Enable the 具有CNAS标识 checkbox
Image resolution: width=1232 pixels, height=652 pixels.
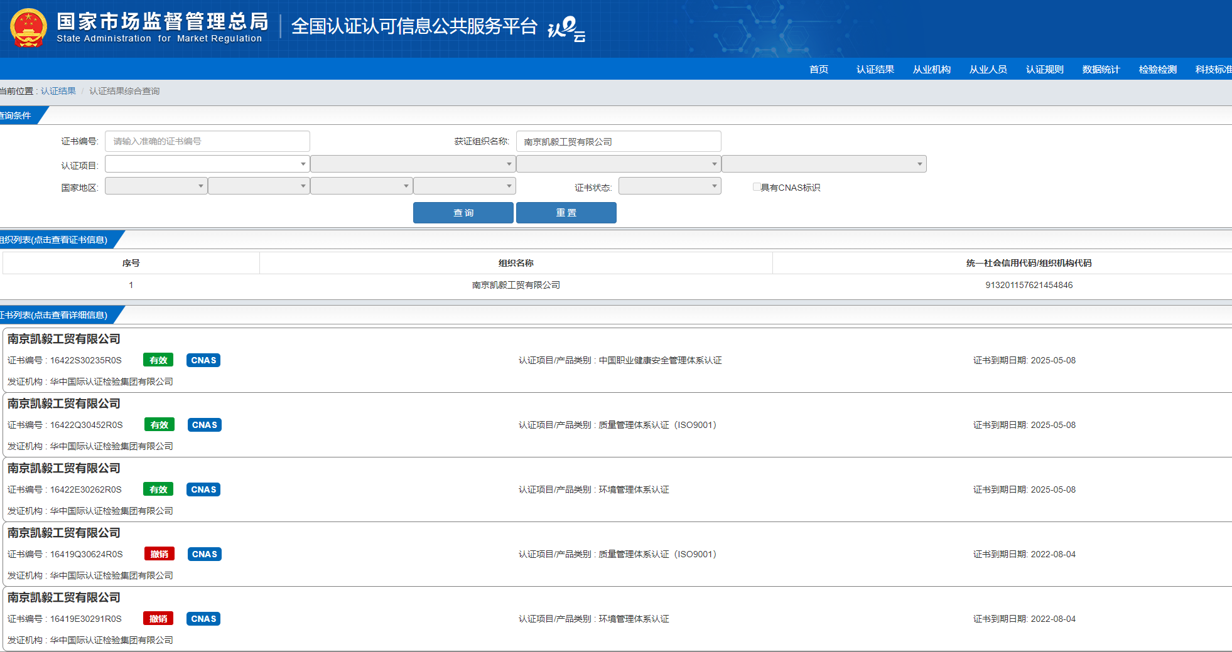point(757,187)
